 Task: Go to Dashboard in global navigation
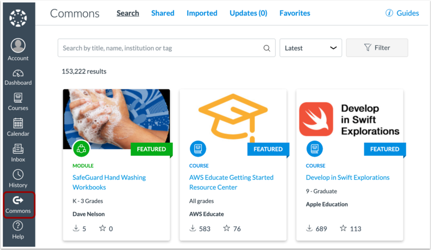click(x=18, y=78)
